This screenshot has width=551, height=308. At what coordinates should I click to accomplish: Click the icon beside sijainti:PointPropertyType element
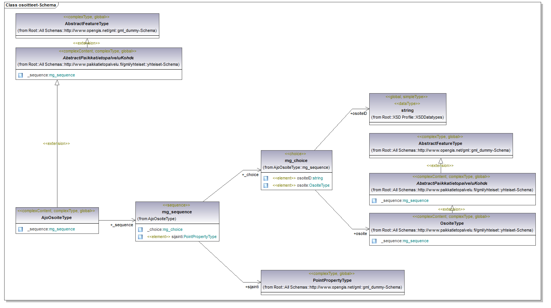pyautogui.click(x=140, y=237)
